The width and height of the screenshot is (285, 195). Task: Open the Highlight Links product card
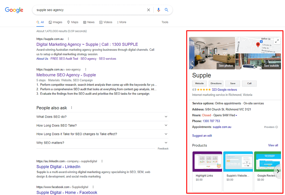point(207,171)
